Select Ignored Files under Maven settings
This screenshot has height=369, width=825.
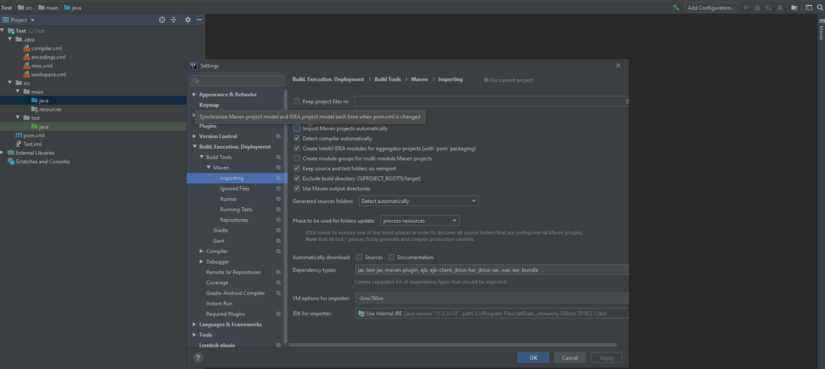click(x=234, y=189)
